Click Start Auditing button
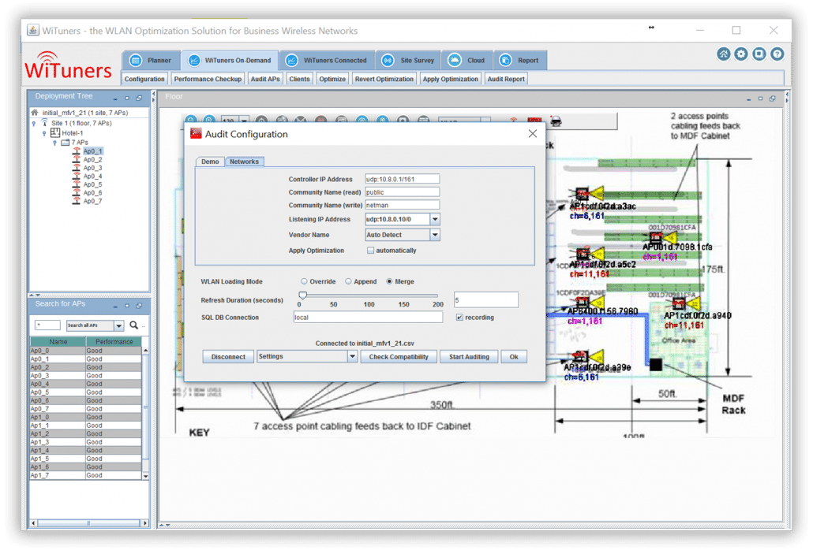Screen dimensions: 813x550 (x=469, y=356)
